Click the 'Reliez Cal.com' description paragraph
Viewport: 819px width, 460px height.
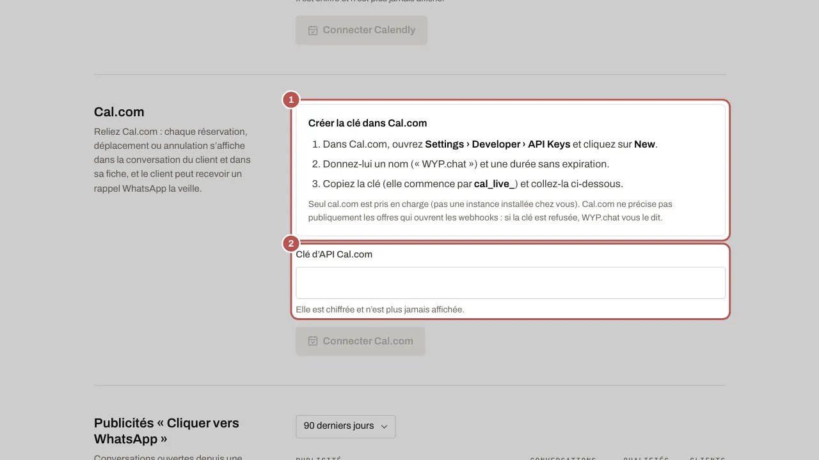click(173, 160)
